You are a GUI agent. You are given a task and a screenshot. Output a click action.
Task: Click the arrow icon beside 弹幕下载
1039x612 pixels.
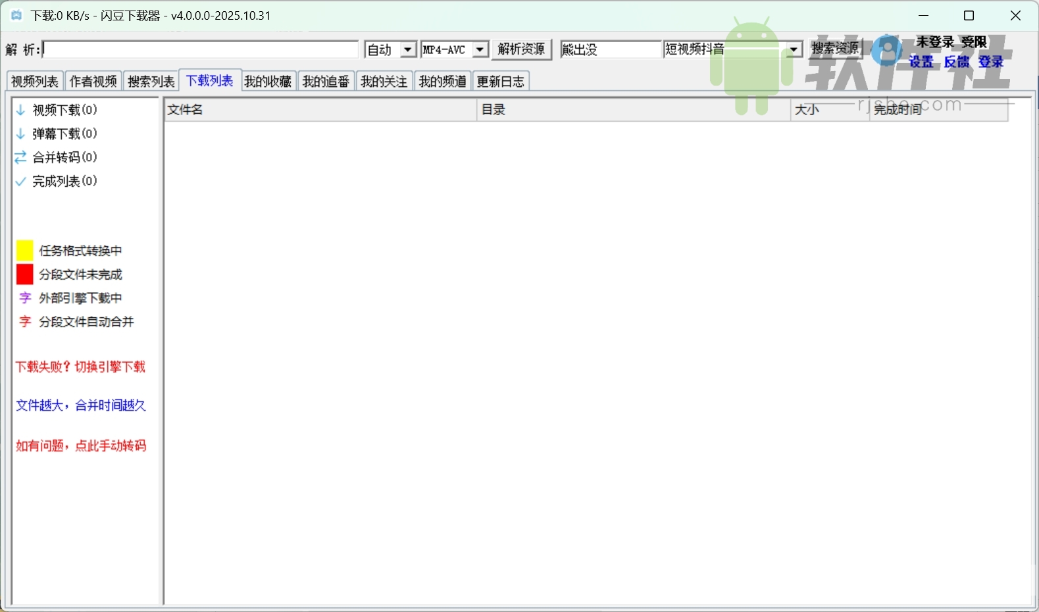click(20, 134)
